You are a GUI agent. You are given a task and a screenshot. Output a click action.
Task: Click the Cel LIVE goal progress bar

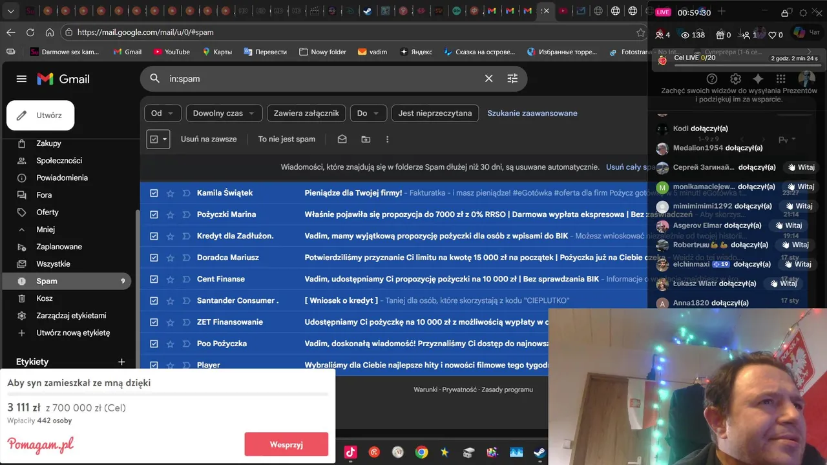tap(748, 65)
